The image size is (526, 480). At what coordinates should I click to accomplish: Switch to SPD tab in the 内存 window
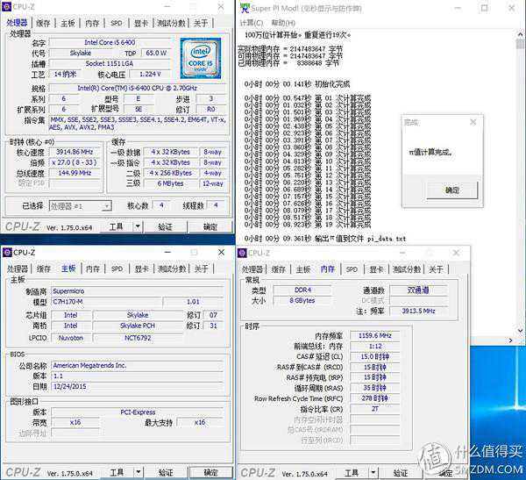(352, 269)
